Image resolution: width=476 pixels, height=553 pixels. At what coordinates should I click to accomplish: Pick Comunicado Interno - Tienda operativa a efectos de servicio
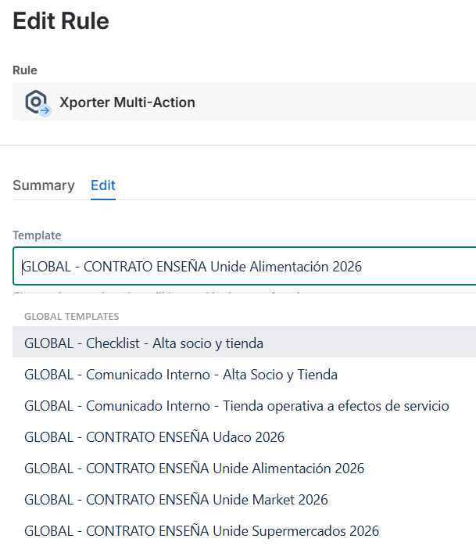point(236,406)
